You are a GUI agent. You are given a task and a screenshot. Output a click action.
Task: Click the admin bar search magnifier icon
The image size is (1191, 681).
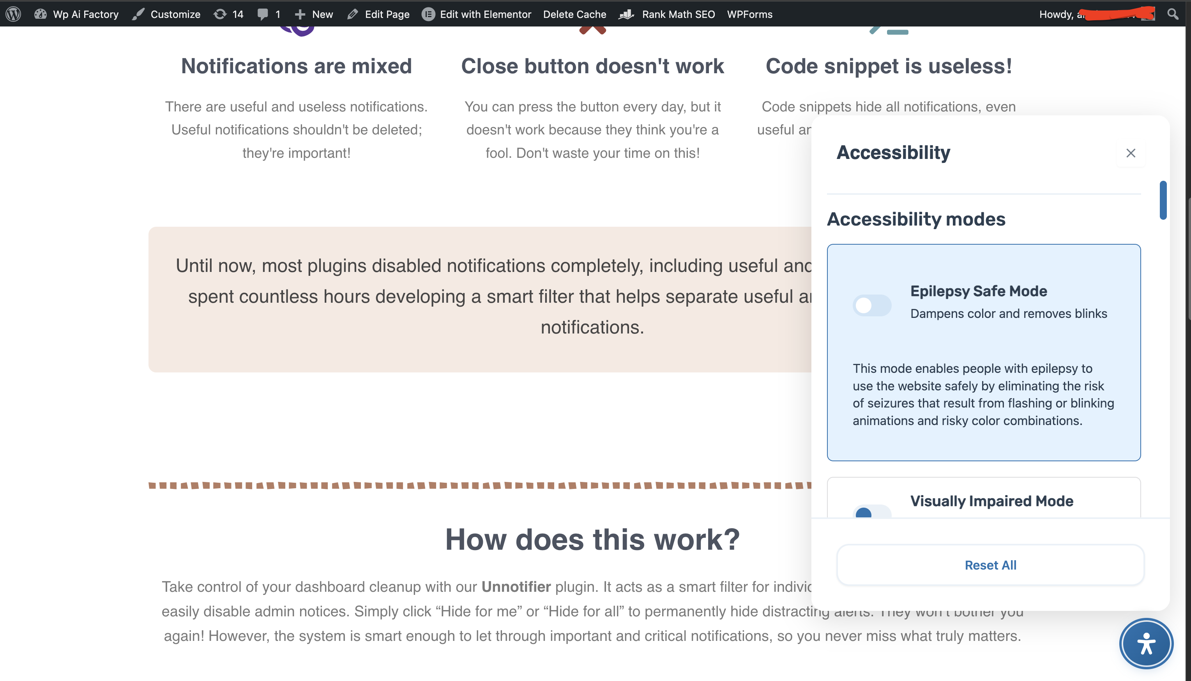(x=1172, y=14)
